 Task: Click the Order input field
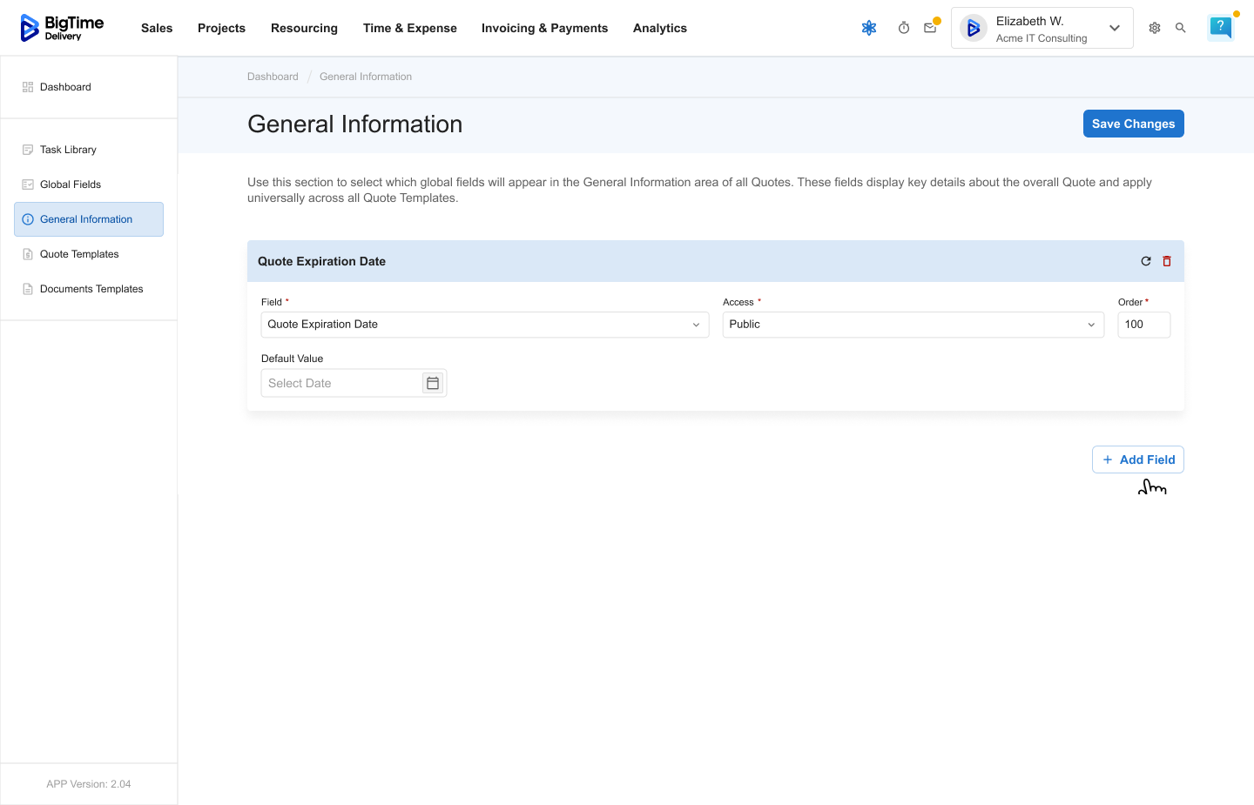pyautogui.click(x=1143, y=325)
